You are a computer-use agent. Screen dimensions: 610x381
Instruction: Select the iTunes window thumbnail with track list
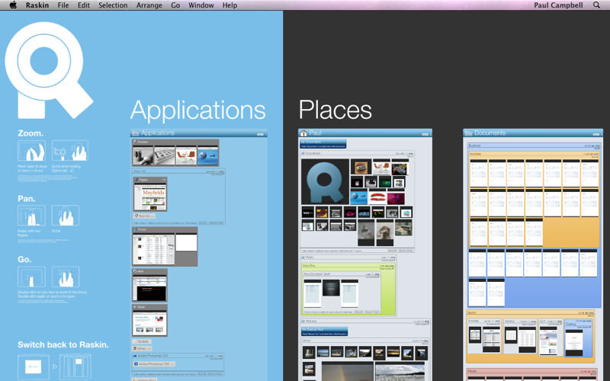tap(154, 249)
